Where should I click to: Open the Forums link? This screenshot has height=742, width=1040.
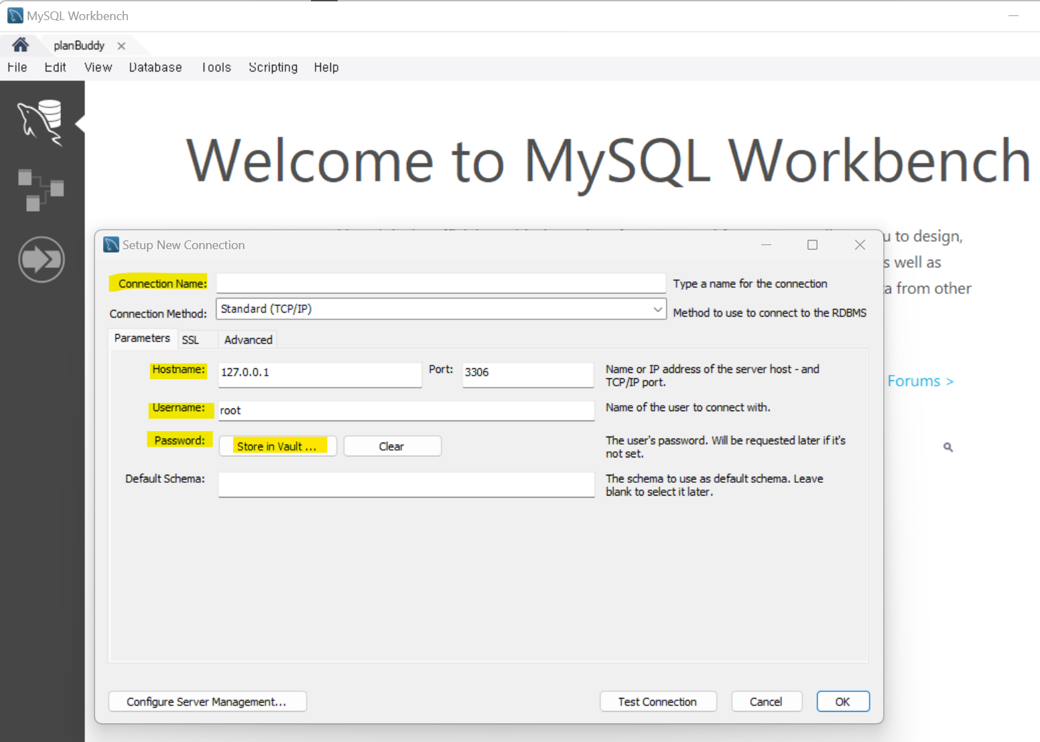pyautogui.click(x=920, y=381)
